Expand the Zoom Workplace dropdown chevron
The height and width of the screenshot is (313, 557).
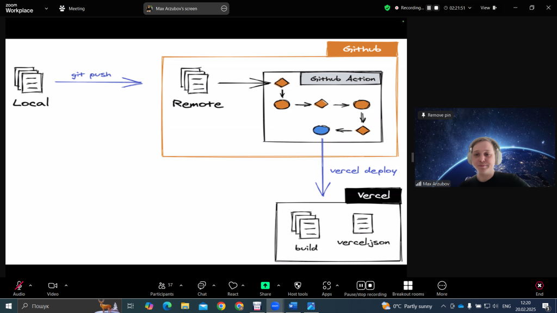pyautogui.click(x=46, y=8)
